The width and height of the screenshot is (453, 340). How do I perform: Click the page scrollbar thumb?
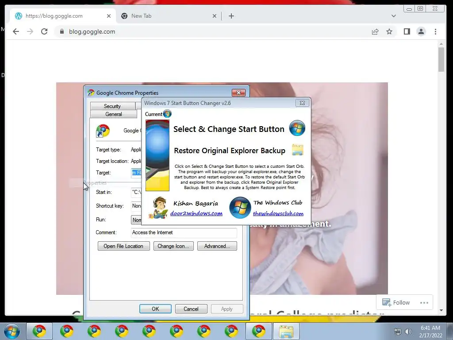click(x=441, y=59)
